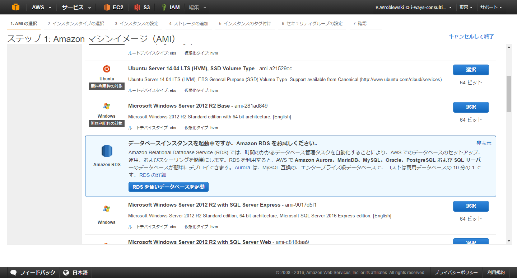Open the Aurora link in RDS banner
The height and width of the screenshot is (278, 517).
click(242, 168)
